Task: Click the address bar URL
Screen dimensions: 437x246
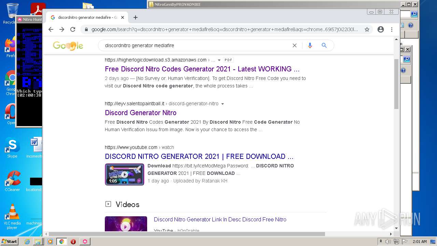Action: (225, 29)
